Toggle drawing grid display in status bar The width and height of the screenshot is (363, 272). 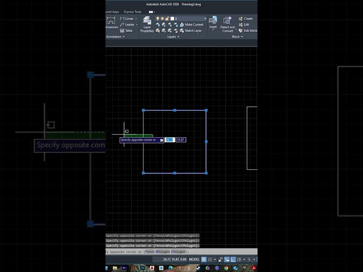coord(204,260)
